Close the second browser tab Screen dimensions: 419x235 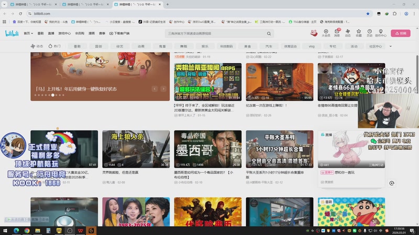(108, 4)
